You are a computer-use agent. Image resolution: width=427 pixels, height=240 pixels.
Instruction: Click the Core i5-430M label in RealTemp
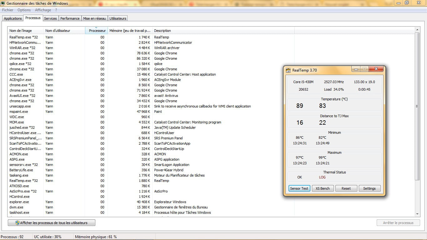coord(303,82)
